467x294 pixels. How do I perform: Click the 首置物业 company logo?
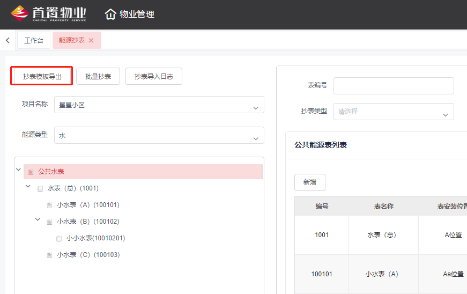click(x=48, y=14)
